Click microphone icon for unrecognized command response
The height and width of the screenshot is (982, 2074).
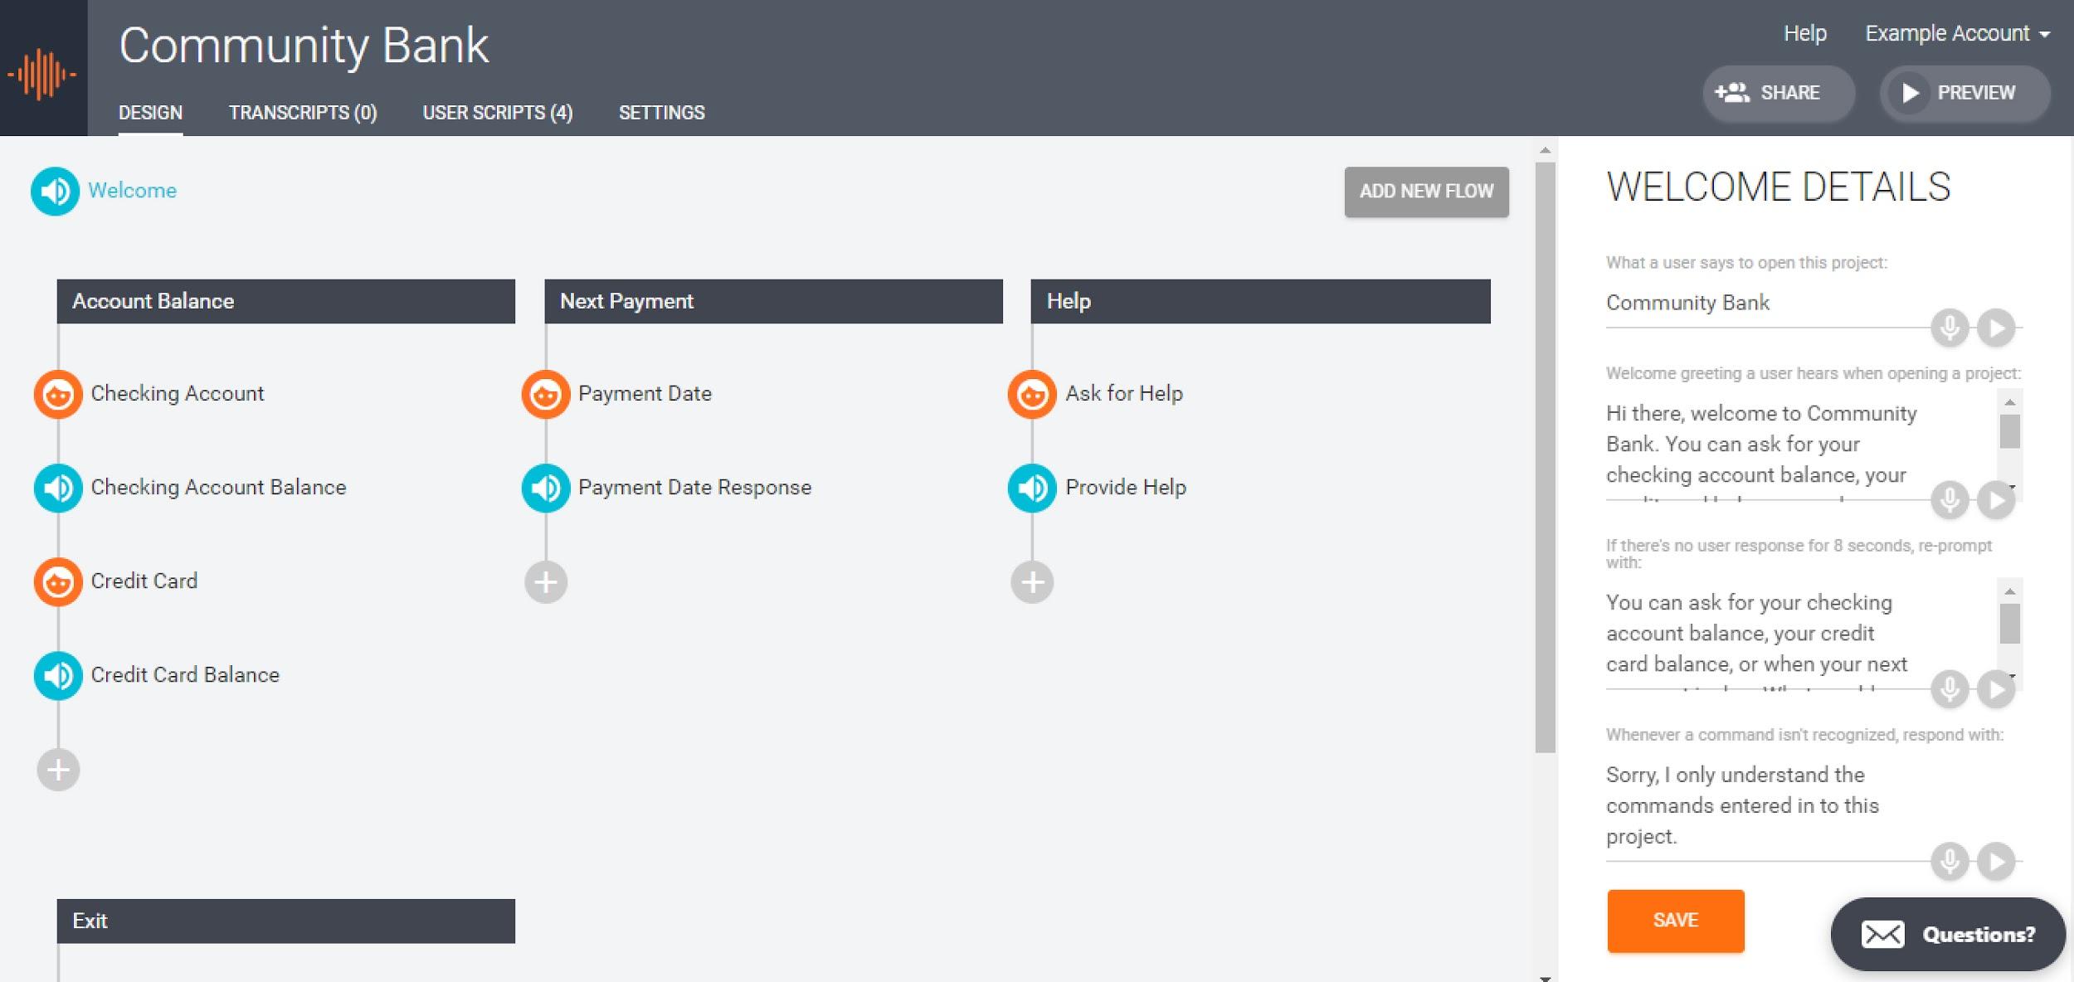pos(1950,862)
